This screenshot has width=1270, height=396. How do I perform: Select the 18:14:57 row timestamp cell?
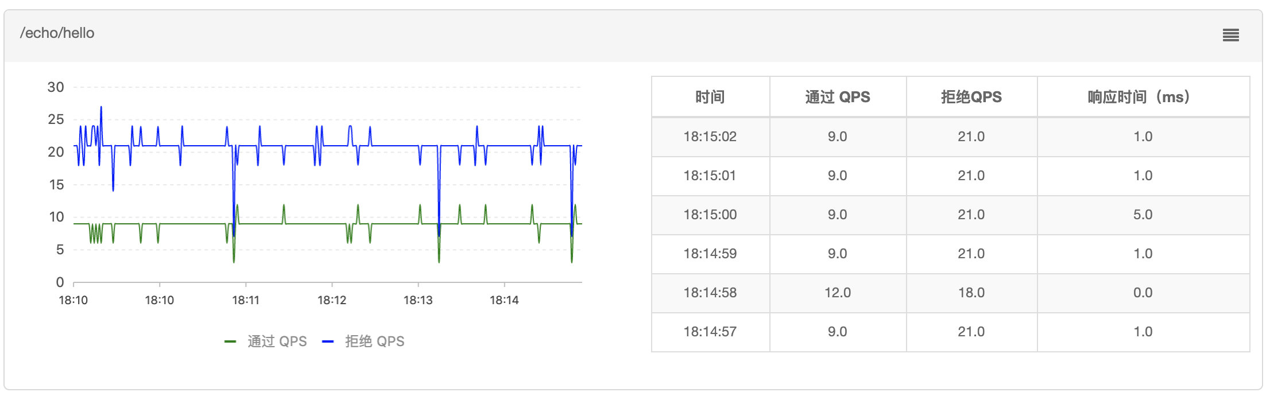[710, 332]
